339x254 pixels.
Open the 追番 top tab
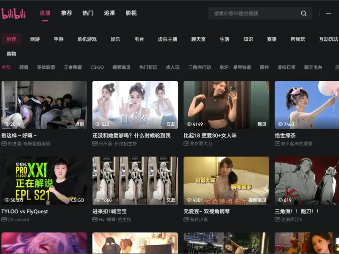[109, 13]
